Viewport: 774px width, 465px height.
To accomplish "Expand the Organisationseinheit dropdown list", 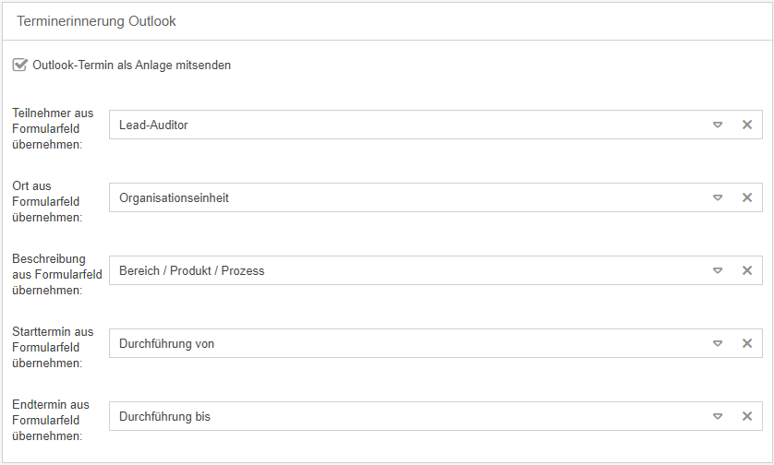I will (718, 197).
